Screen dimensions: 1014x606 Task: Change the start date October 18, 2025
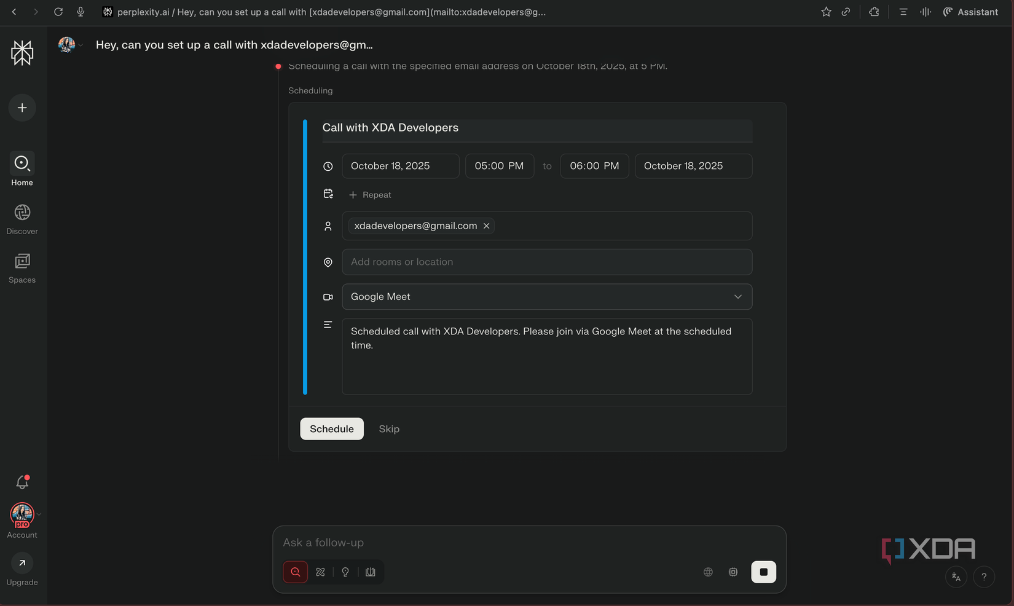[x=401, y=166]
